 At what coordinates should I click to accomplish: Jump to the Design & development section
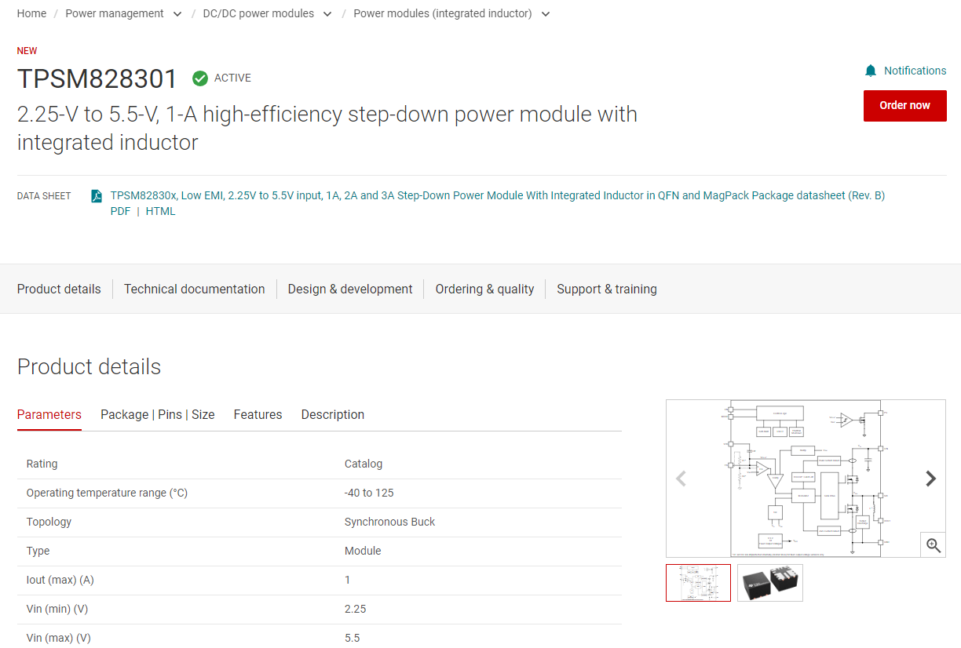(x=350, y=289)
